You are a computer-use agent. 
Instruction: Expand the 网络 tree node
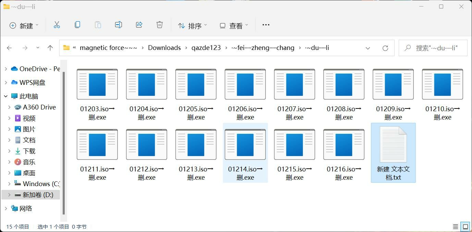click(x=6, y=208)
